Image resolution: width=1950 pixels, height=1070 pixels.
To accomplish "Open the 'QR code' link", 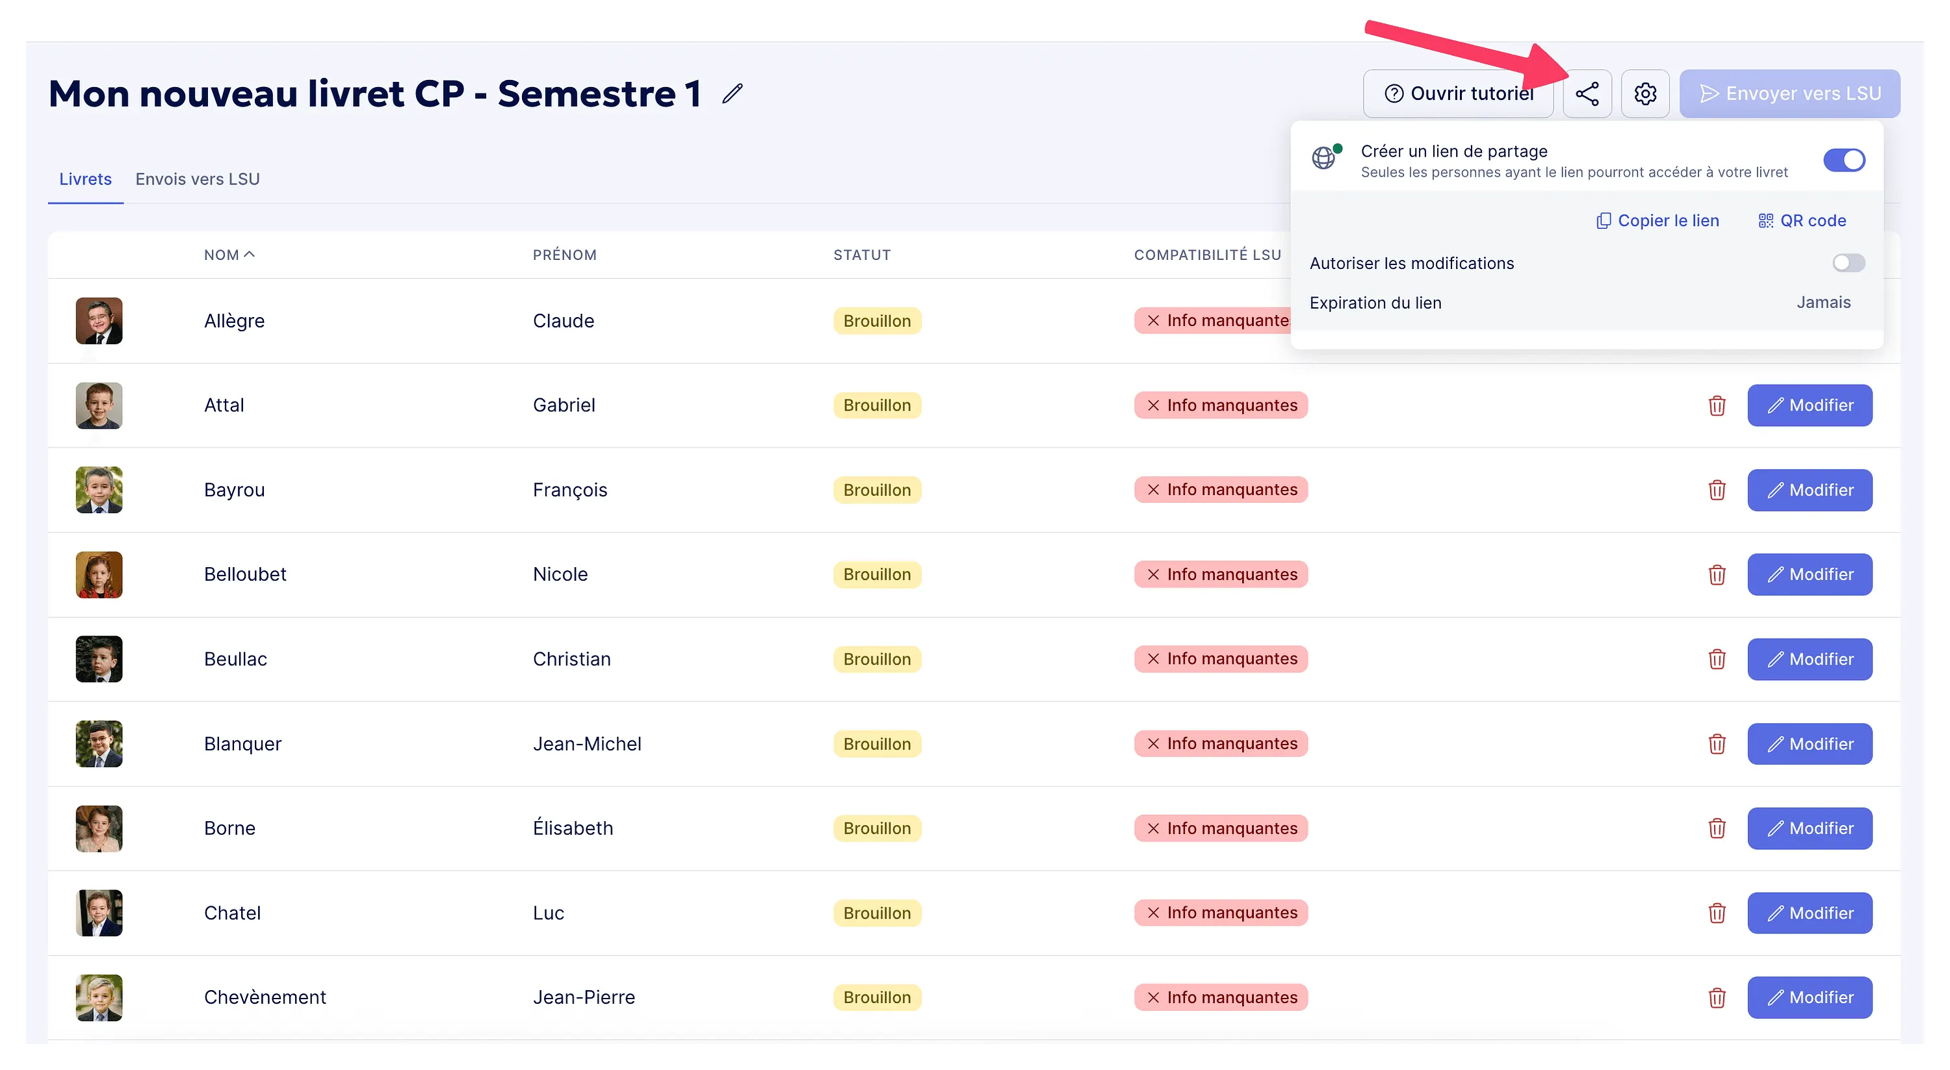I will 1802,220.
